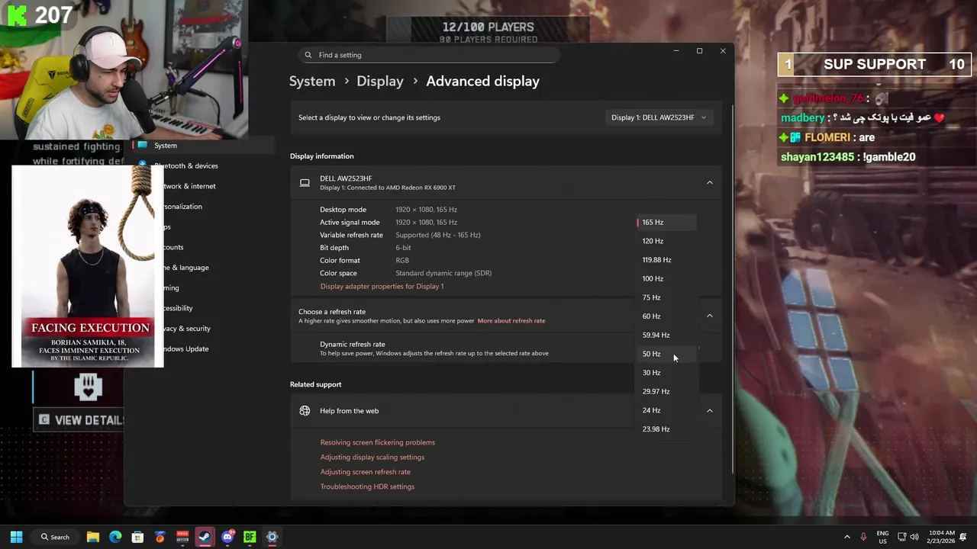Open Adjusting display scaling settings link

pos(372,457)
